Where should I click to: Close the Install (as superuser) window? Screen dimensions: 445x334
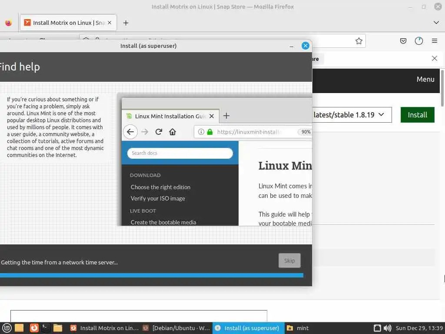(x=306, y=46)
